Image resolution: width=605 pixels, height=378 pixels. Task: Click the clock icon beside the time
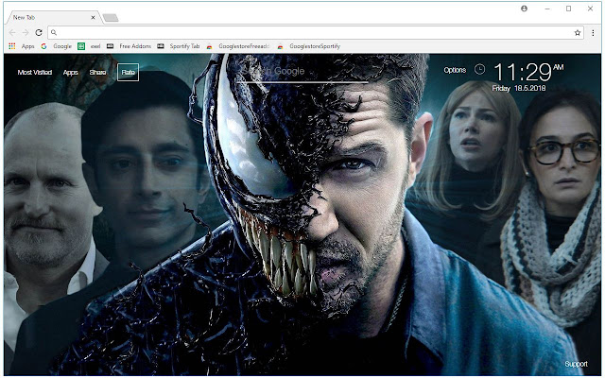479,69
